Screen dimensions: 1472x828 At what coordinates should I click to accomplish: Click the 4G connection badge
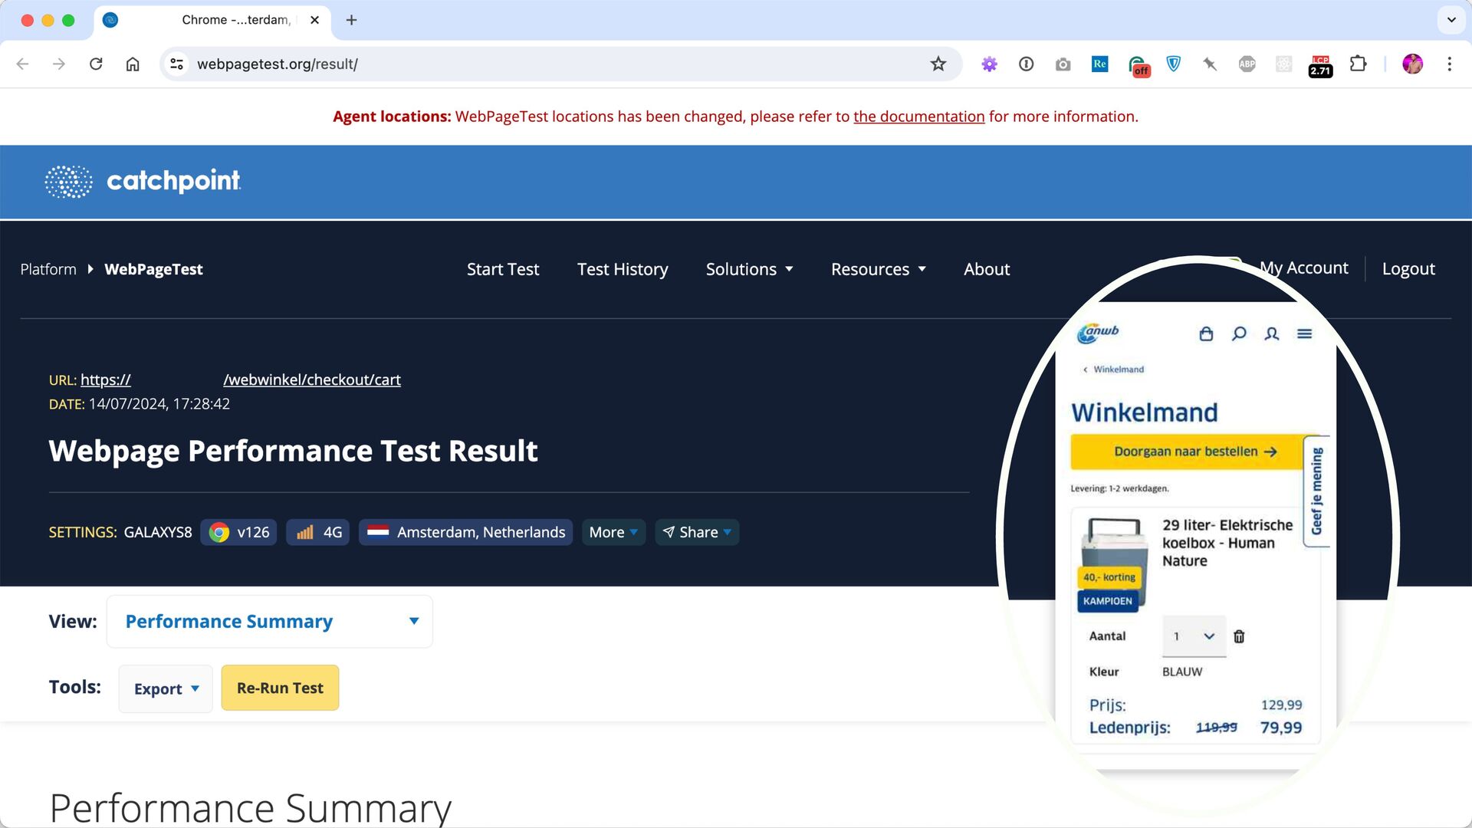coord(318,532)
